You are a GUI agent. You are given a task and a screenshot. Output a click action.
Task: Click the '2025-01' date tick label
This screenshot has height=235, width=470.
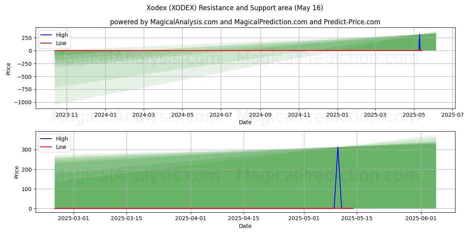click(x=338, y=115)
